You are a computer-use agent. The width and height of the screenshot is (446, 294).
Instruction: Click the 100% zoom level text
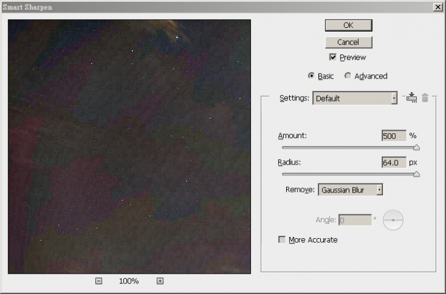(x=129, y=281)
